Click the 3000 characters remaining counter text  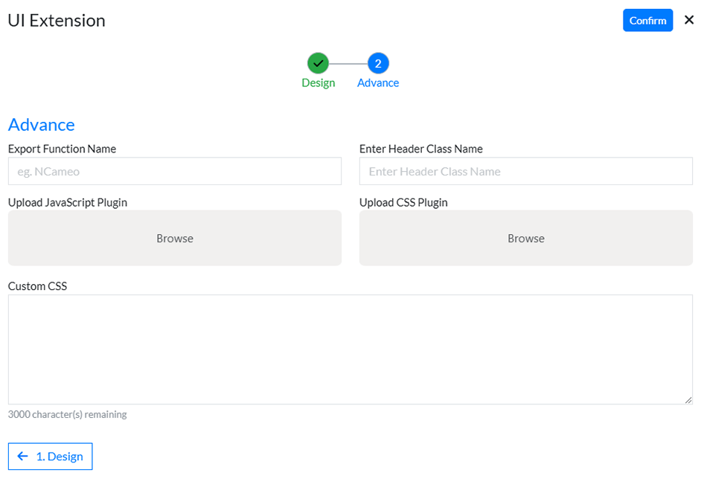click(x=67, y=415)
